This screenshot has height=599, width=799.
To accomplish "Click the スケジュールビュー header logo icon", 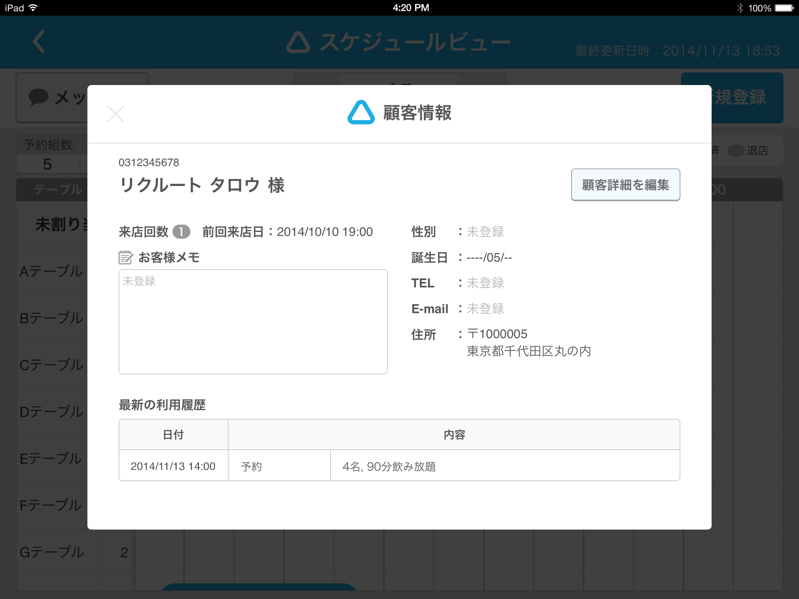I will pyautogui.click(x=298, y=42).
